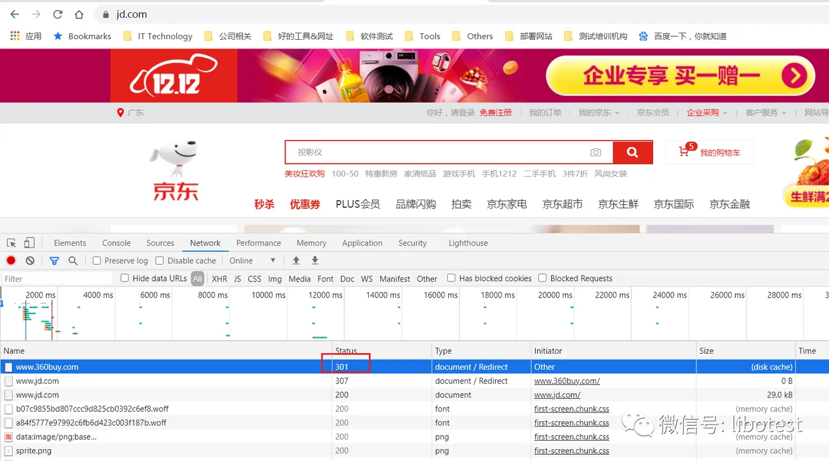
Task: Switch to the Console tab
Action: [x=116, y=242]
